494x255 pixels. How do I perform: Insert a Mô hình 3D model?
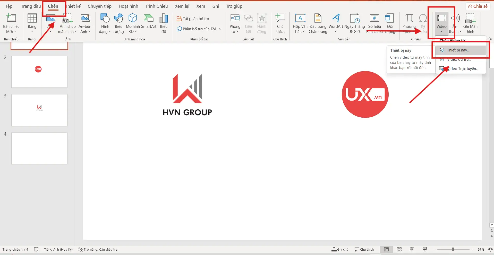coord(132,23)
